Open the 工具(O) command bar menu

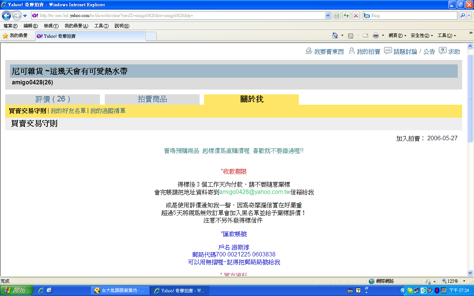pos(447,36)
